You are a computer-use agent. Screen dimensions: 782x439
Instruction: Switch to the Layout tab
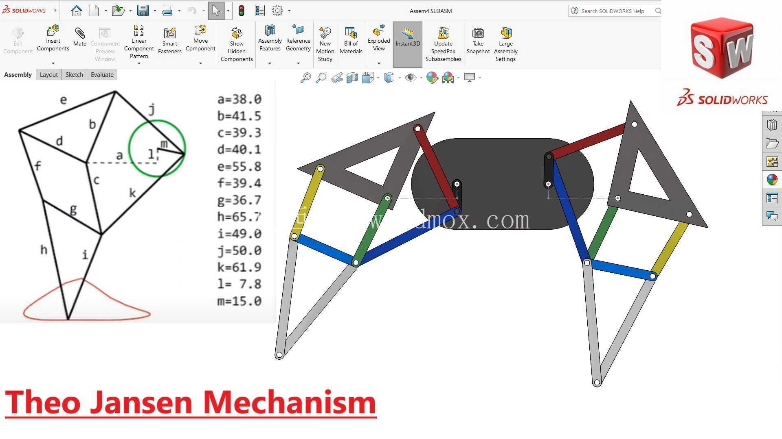[x=49, y=75]
